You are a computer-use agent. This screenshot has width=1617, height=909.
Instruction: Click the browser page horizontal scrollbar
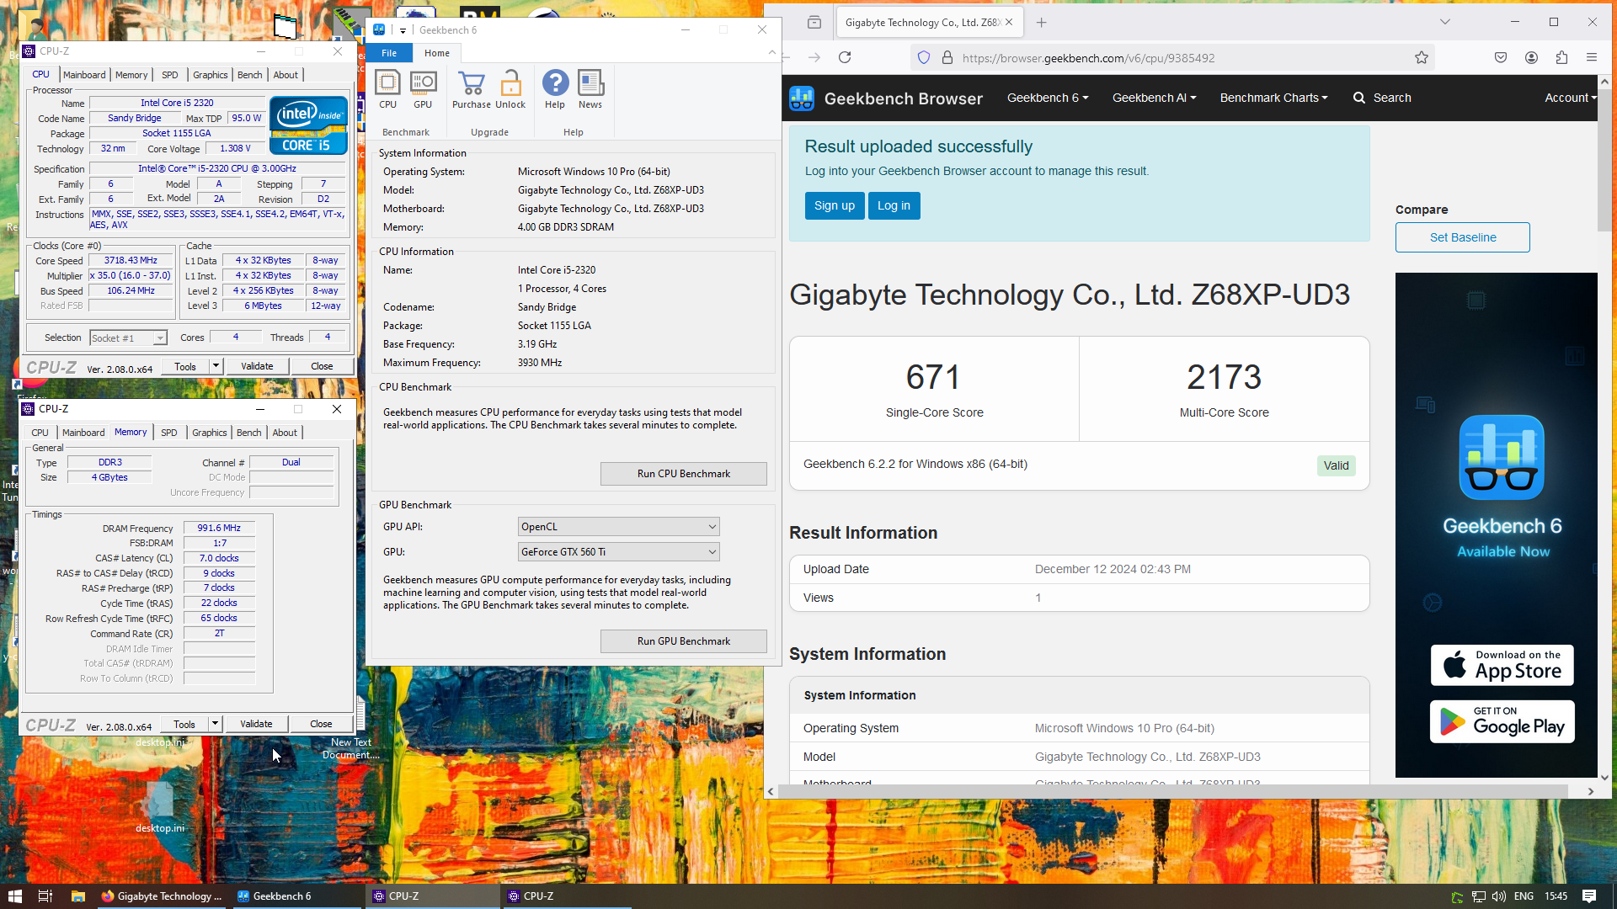[x=1174, y=791]
